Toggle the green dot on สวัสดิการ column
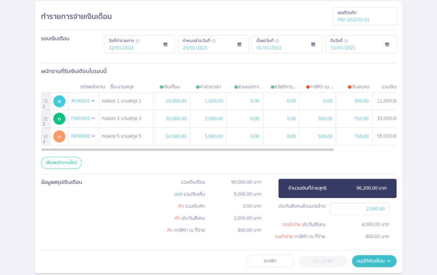This screenshot has height=275, width=437. (x=272, y=87)
